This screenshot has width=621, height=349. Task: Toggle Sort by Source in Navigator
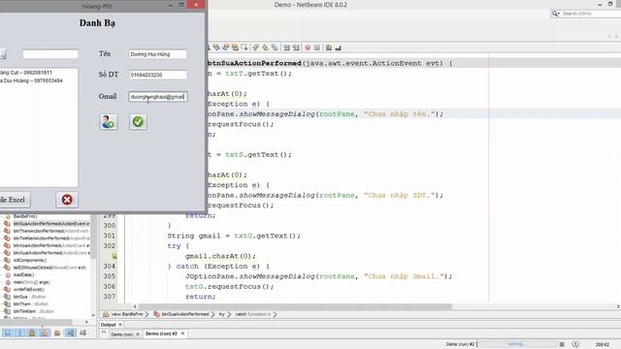tap(83, 333)
